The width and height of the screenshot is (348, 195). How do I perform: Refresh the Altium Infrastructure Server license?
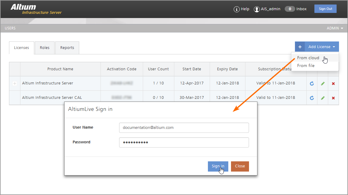point(312,84)
